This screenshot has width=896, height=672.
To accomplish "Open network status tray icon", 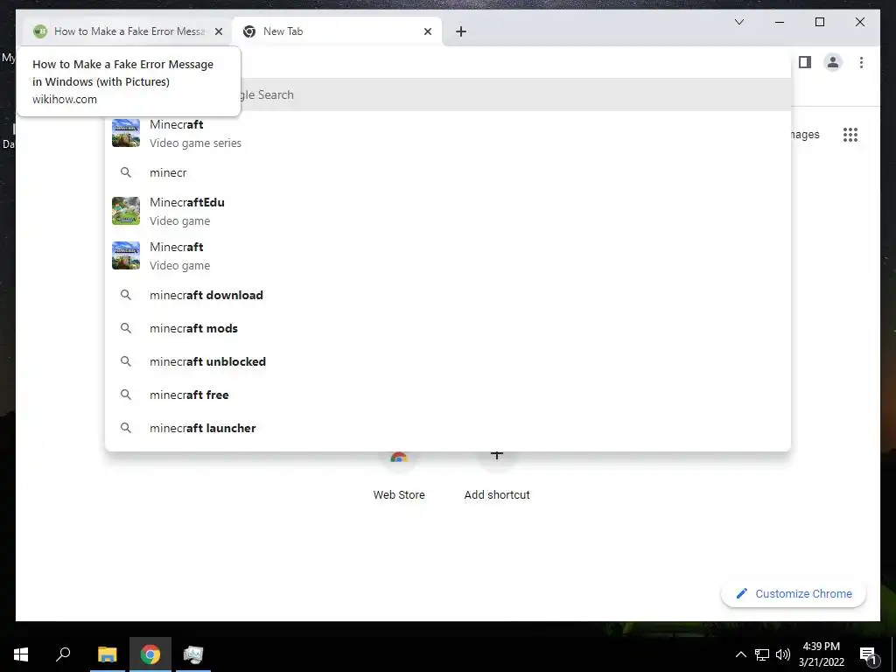I will [x=762, y=654].
